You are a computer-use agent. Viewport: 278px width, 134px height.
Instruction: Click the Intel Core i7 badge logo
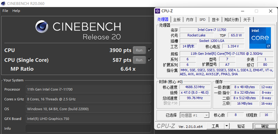260,38
